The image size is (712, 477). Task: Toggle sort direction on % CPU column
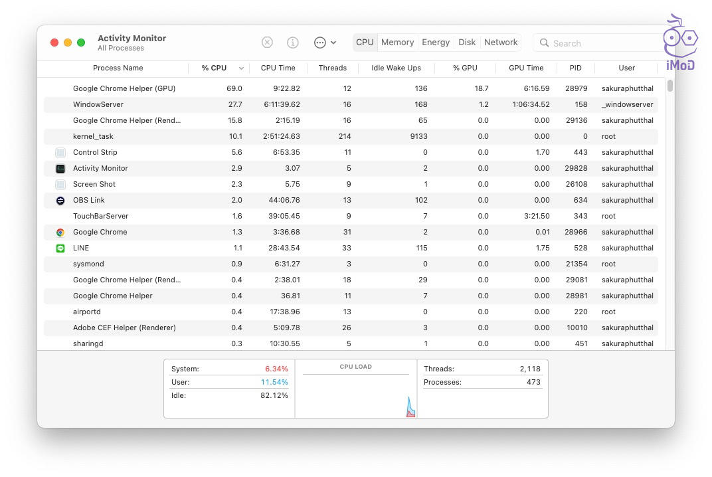click(x=240, y=68)
